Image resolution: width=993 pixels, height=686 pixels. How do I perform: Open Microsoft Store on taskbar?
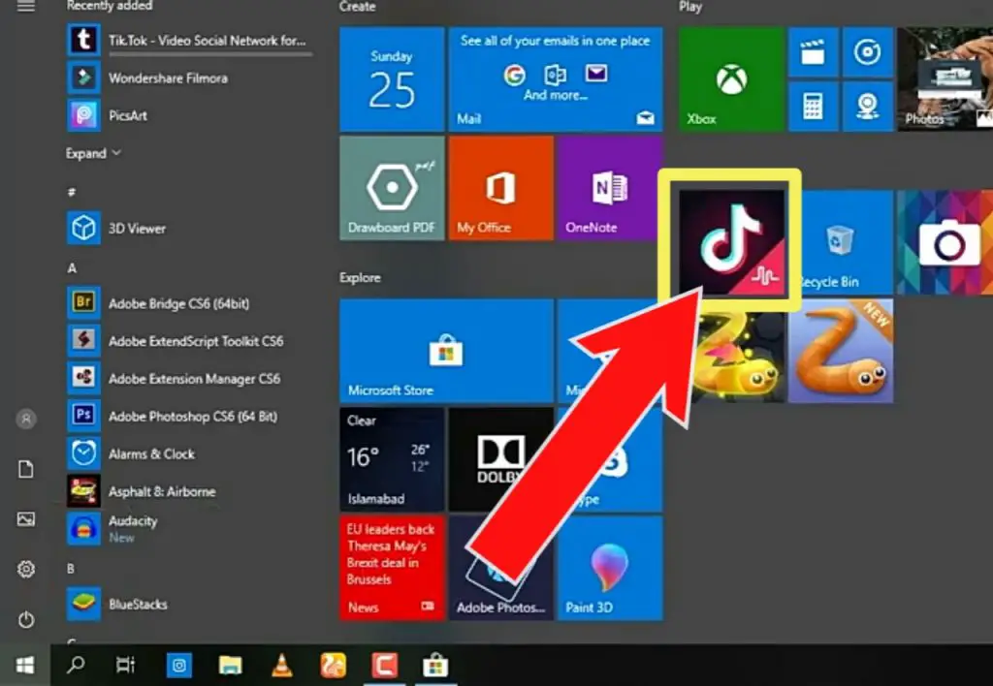(435, 665)
